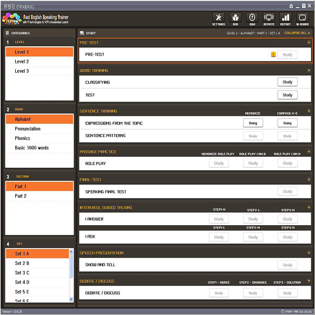
Task: Collapse the Word Training section
Action: [x=309, y=70]
